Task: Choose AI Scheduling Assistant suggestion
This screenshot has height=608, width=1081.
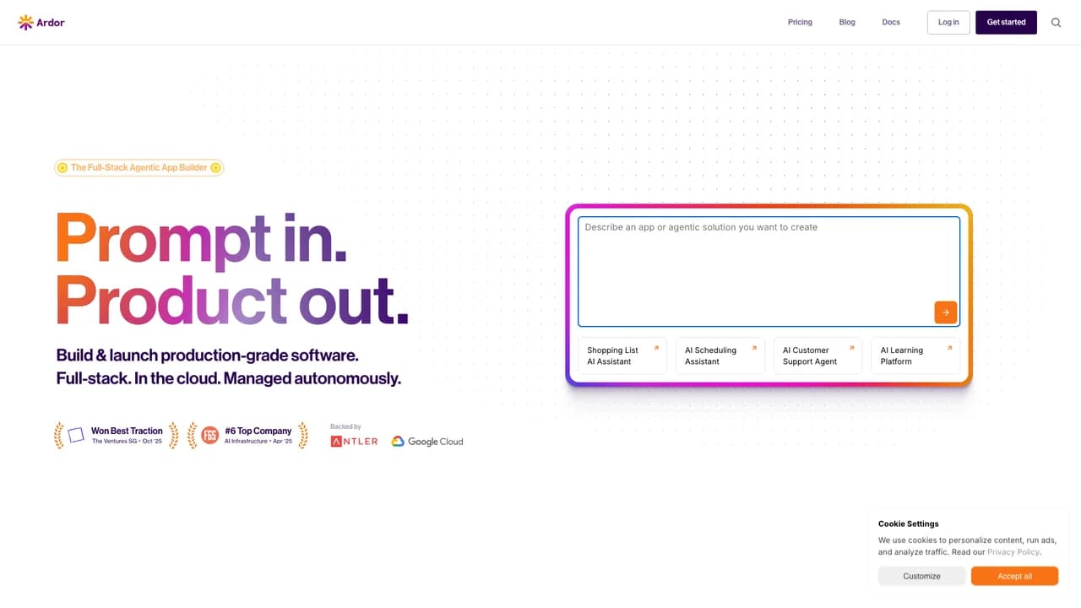Action: (x=720, y=356)
